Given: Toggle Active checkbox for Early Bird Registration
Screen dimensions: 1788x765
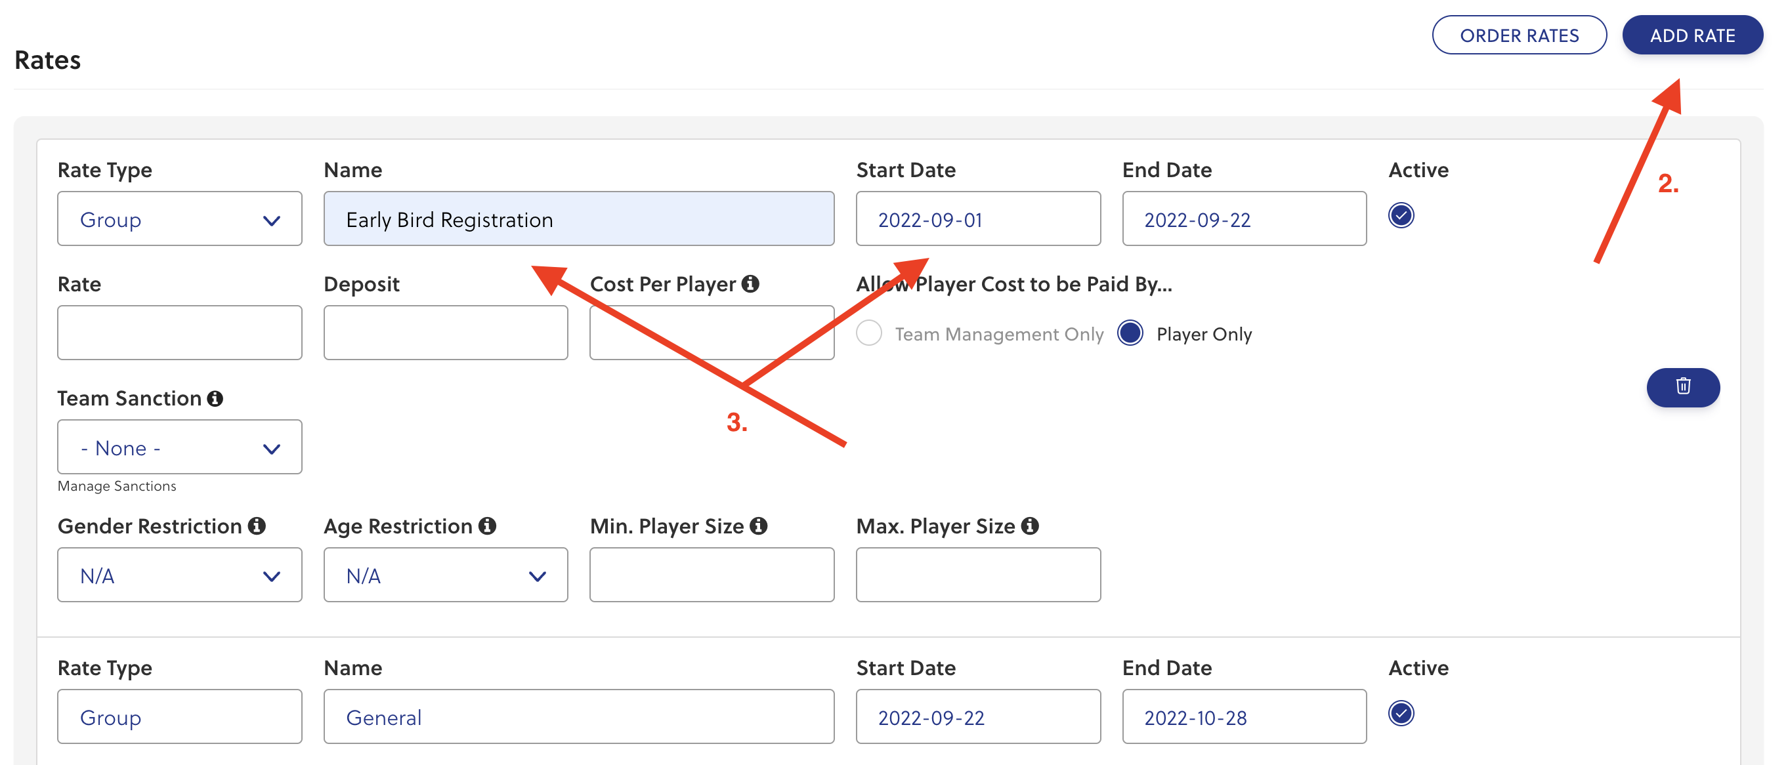Looking at the screenshot, I should tap(1401, 215).
